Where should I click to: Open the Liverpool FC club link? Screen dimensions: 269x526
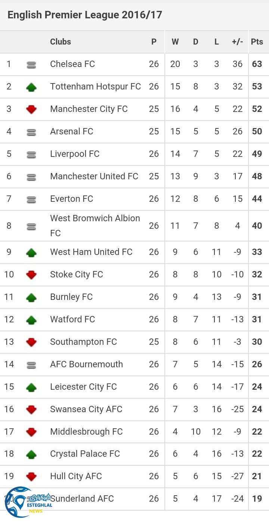pyautogui.click(x=75, y=154)
